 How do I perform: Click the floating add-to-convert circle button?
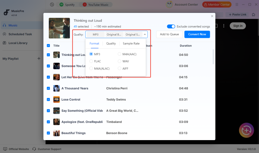point(246,130)
